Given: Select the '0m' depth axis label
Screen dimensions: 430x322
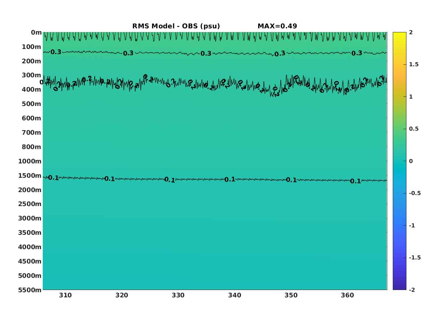Looking at the screenshot, I should 36,33.
